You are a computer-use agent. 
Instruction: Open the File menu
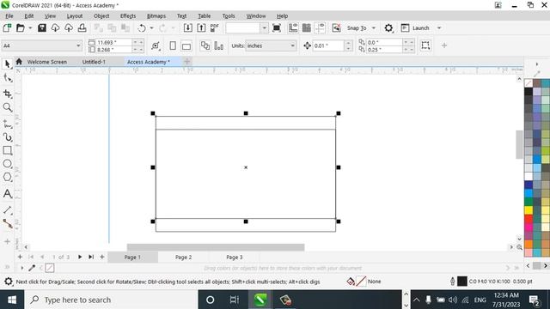pyautogui.click(x=9, y=15)
